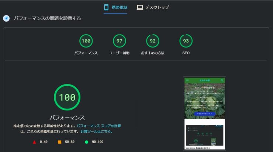Click the red triangle 0–49 legend icon
The height and width of the screenshot is (152, 273).
(34, 142)
